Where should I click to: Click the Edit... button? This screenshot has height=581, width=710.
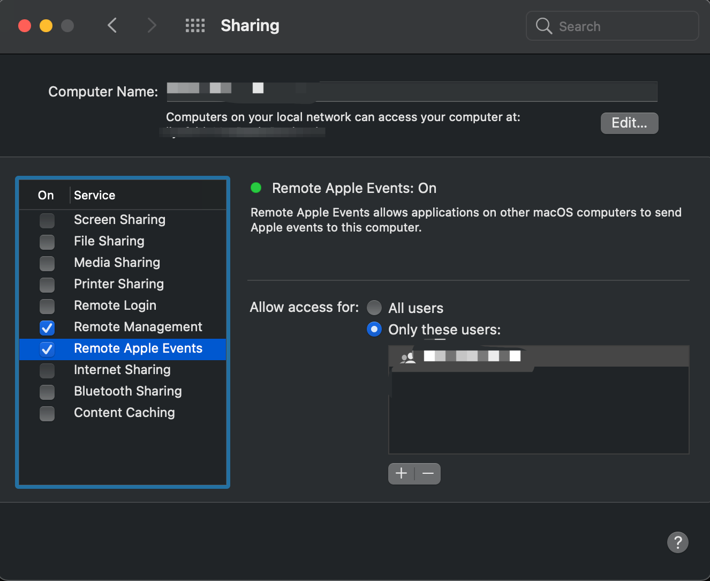[x=629, y=123]
